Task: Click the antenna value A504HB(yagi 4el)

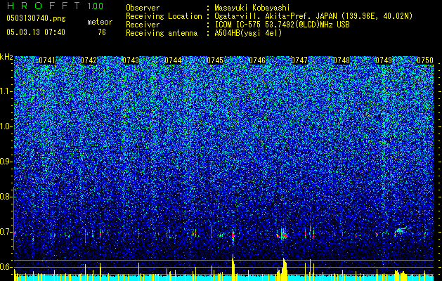Action: tap(248, 33)
